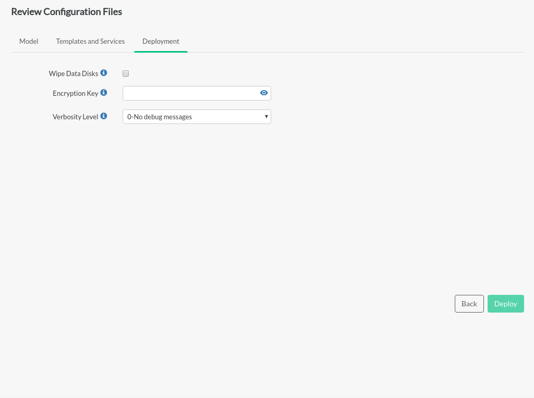Click the green underline beneath the Deployment tab
The height and width of the screenshot is (398, 534).
coord(161,52)
